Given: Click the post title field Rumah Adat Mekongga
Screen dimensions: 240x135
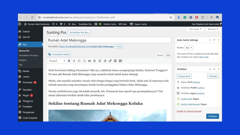Looking at the screenshot, I should 109,40.
